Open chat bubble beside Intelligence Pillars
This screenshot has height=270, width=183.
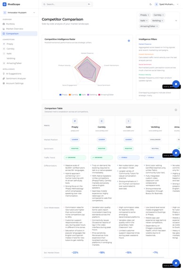tap(176, 84)
